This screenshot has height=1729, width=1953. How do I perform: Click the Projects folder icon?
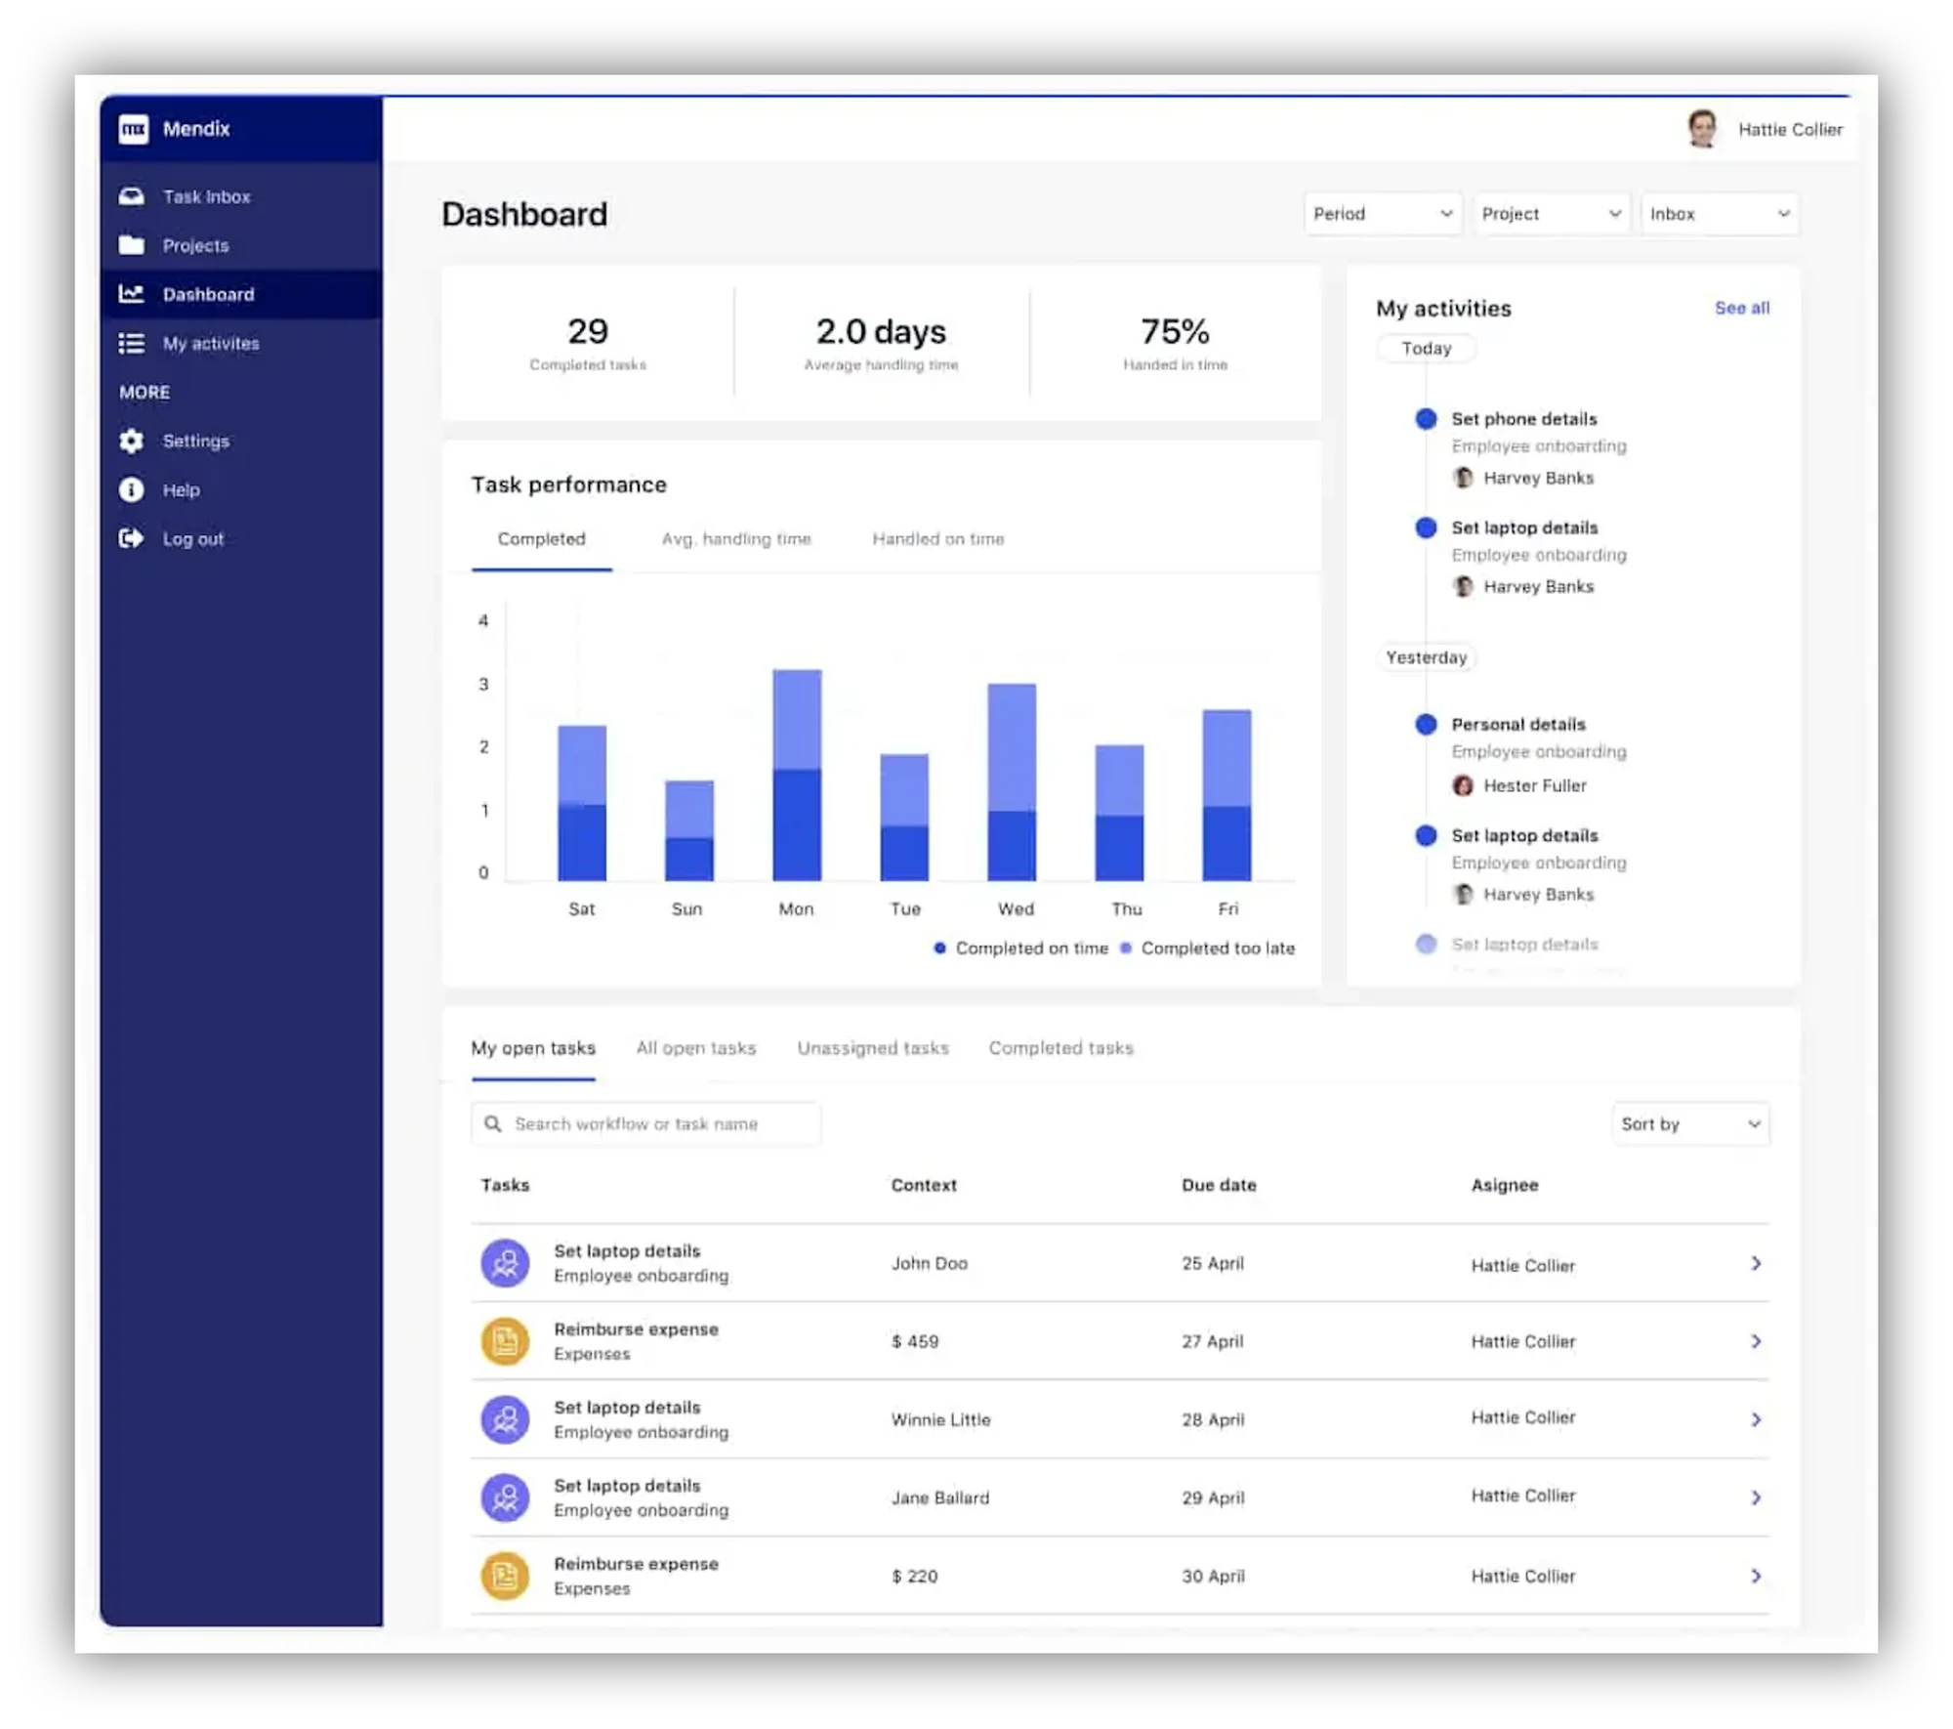(x=132, y=245)
